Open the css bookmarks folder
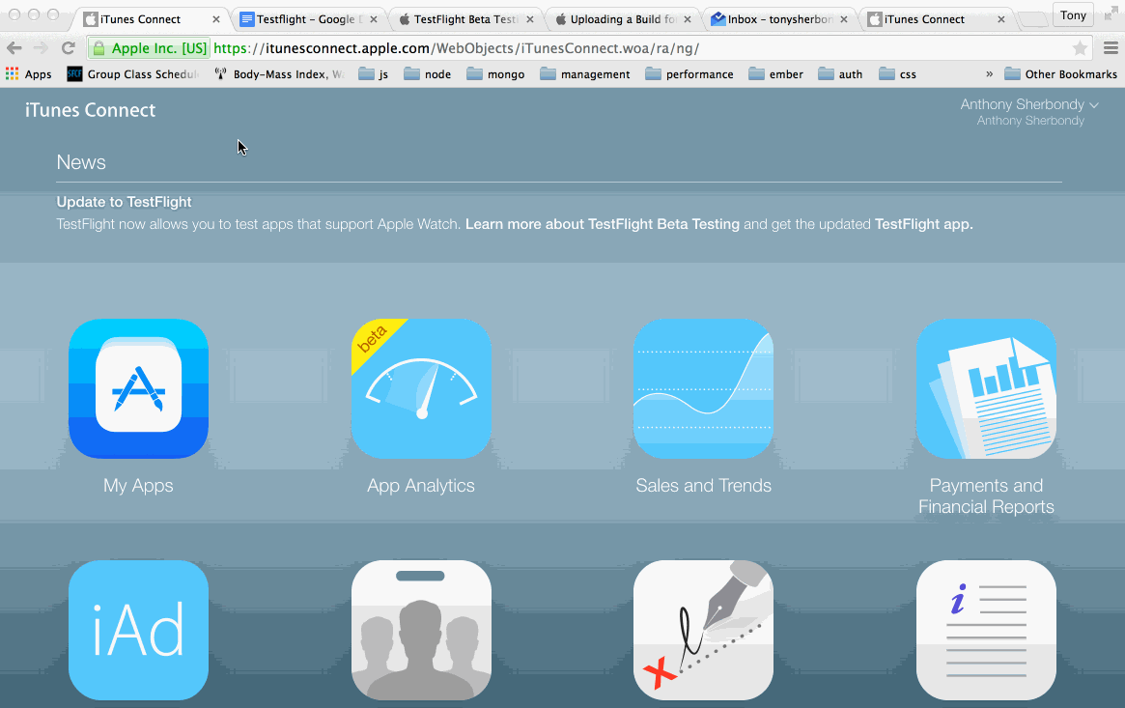Screen dimensions: 1125x708 point(897,73)
